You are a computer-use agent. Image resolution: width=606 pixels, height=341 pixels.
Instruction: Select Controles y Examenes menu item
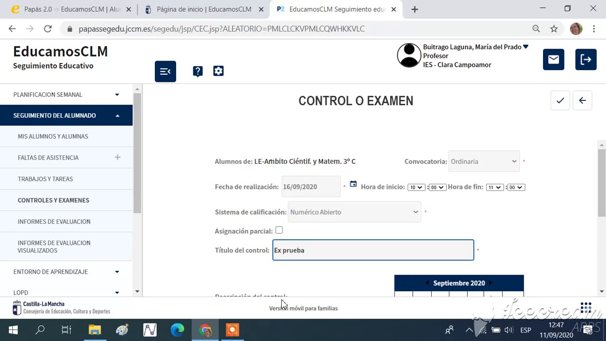53,200
